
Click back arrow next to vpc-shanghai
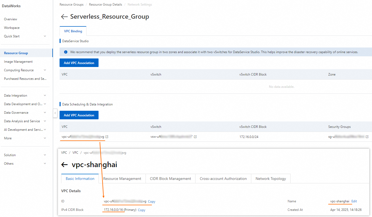click(x=64, y=165)
